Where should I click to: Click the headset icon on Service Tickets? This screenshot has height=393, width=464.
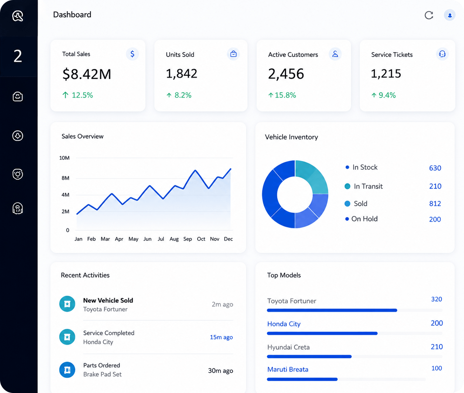pyautogui.click(x=442, y=54)
